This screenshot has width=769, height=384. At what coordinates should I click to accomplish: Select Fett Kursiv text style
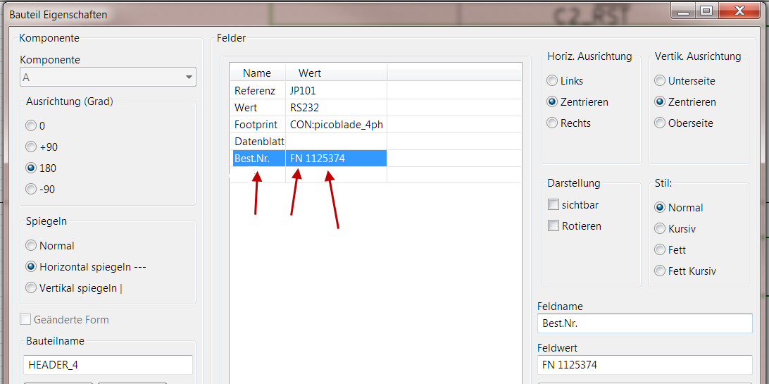[660, 271]
